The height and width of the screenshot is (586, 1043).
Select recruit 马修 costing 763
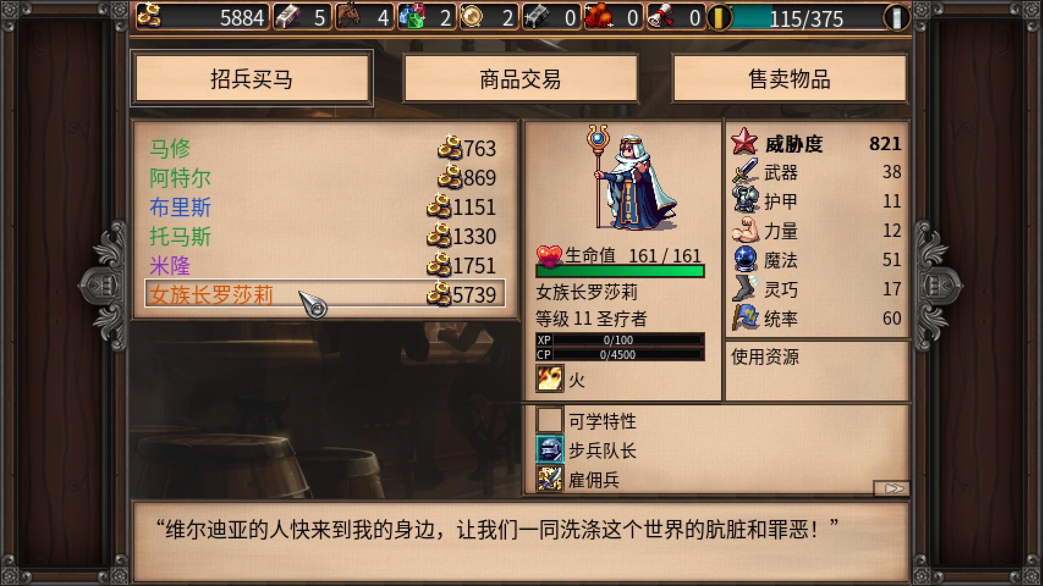[x=325, y=148]
